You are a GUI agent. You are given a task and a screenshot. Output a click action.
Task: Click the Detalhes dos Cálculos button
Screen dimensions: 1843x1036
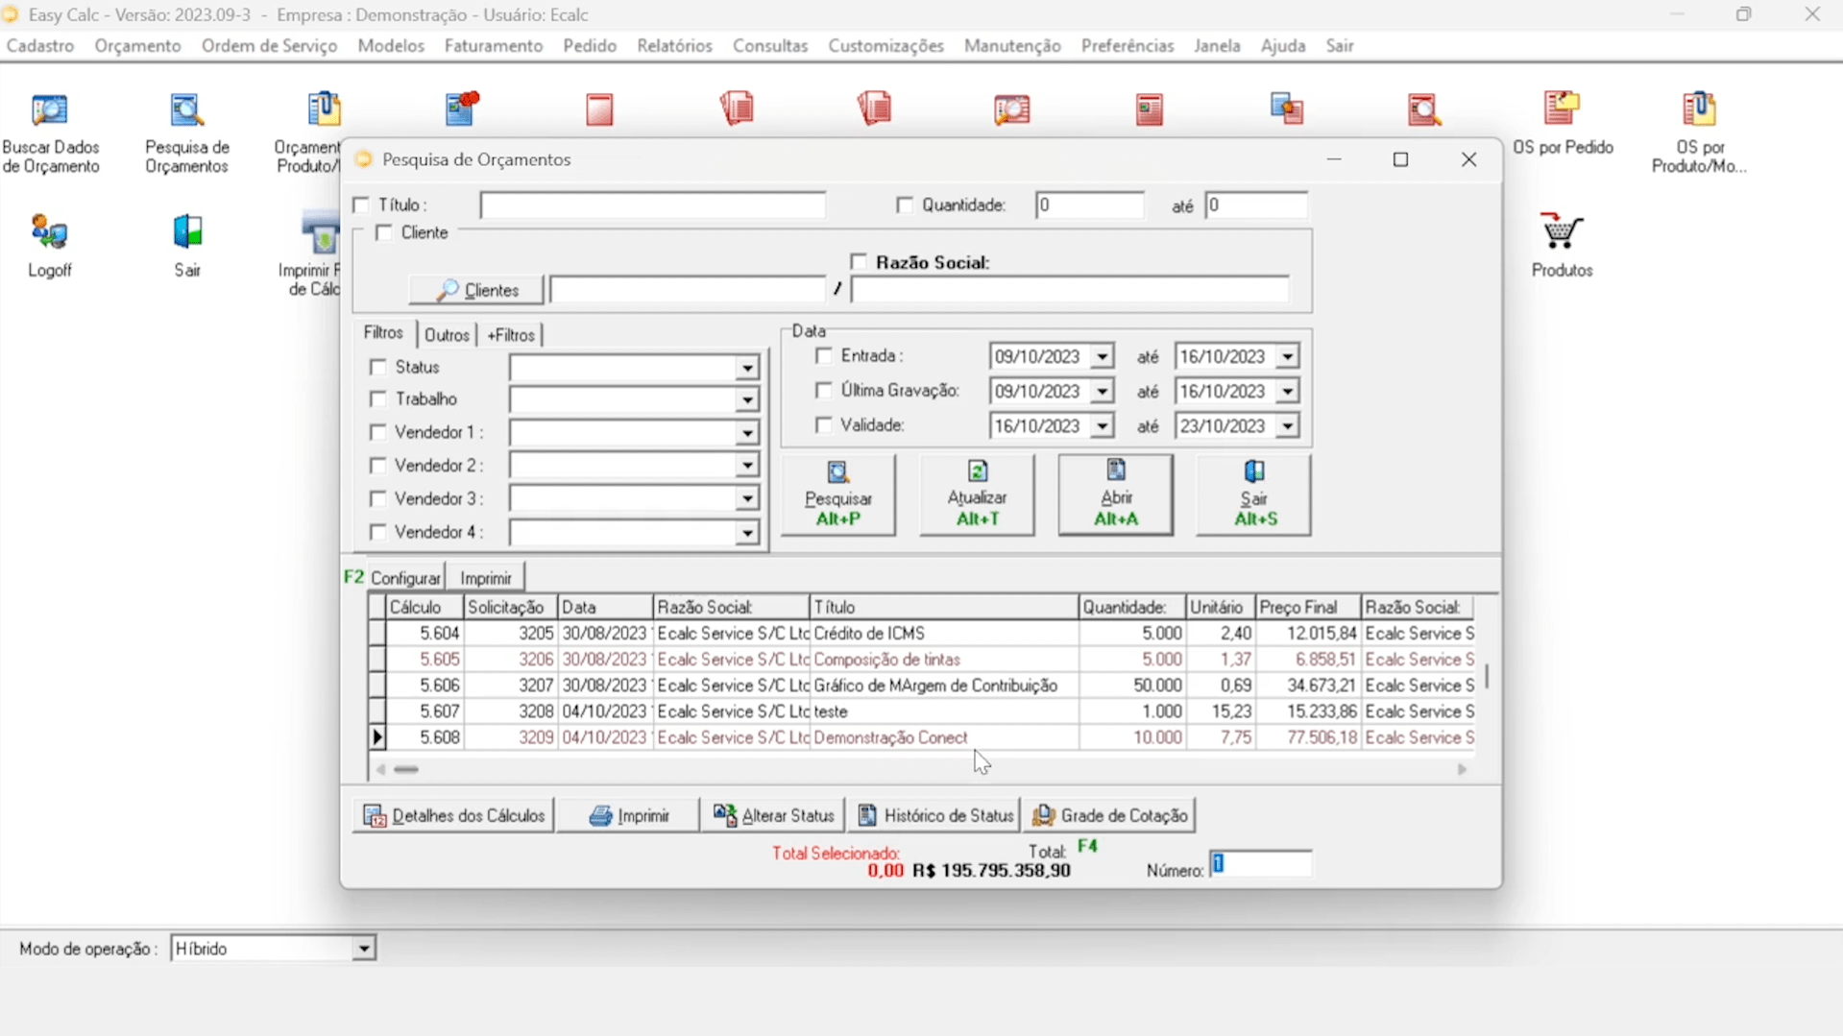pos(453,815)
